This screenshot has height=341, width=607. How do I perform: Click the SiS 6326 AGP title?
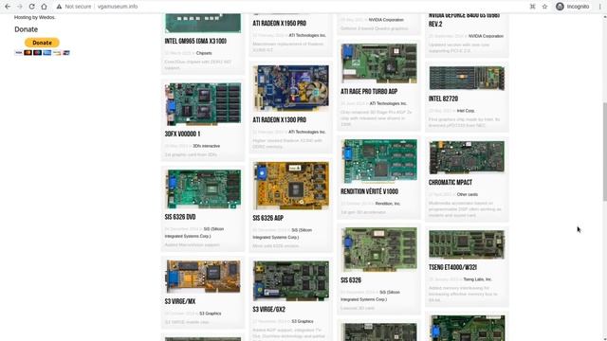coord(267,219)
